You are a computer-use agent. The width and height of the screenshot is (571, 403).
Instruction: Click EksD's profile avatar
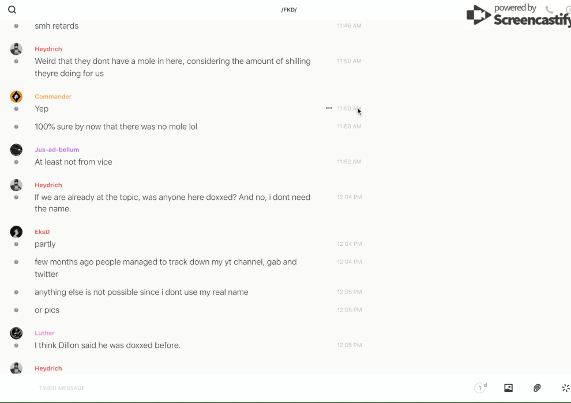tap(16, 232)
